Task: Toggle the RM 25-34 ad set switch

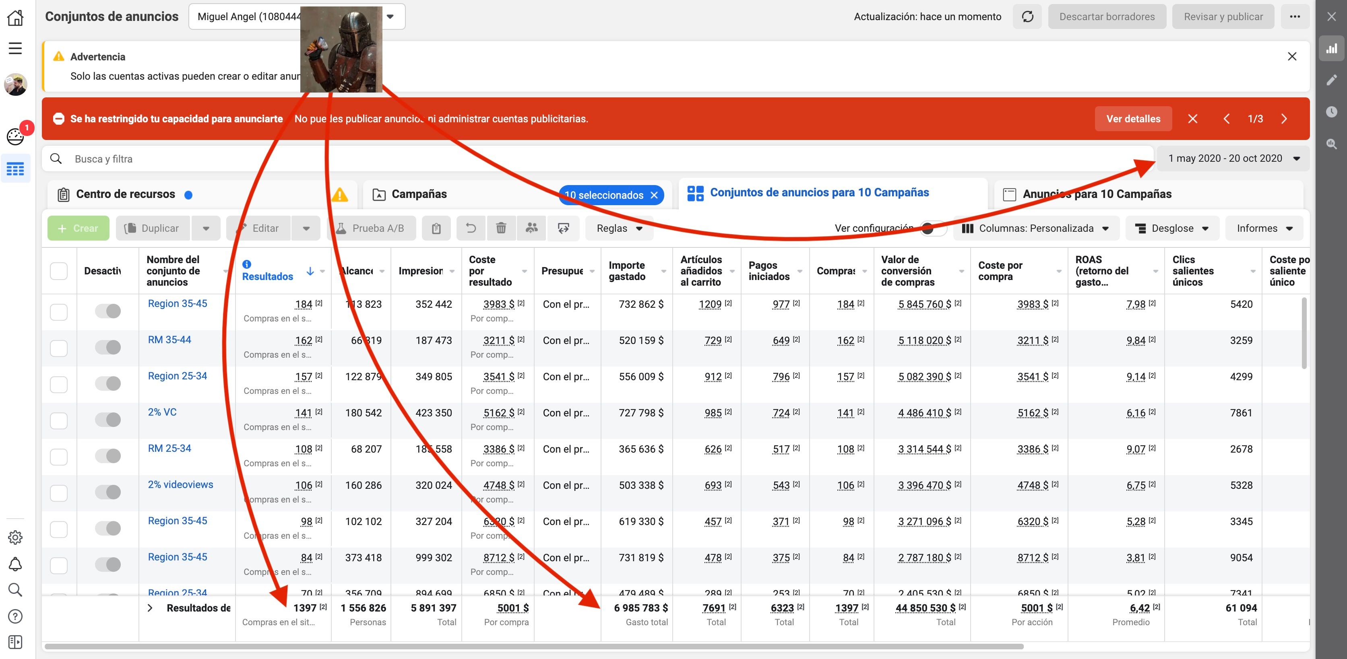Action: point(108,456)
